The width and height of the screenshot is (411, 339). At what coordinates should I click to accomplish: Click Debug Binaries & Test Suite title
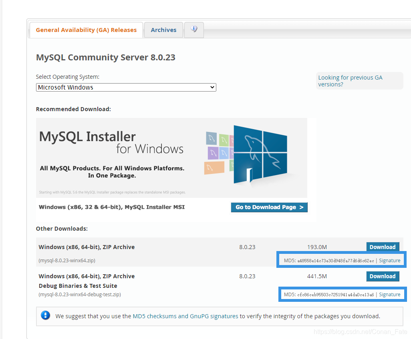(x=78, y=286)
